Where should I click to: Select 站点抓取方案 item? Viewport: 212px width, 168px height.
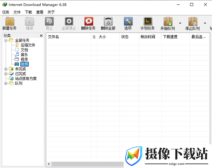(26, 79)
